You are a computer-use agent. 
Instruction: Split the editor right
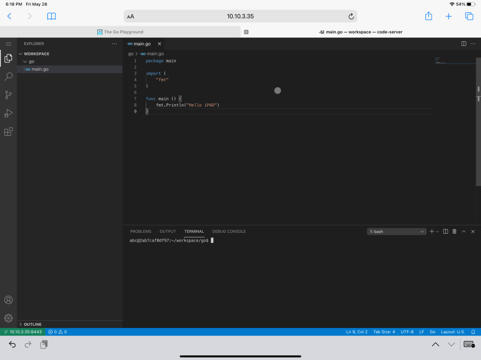[464, 44]
